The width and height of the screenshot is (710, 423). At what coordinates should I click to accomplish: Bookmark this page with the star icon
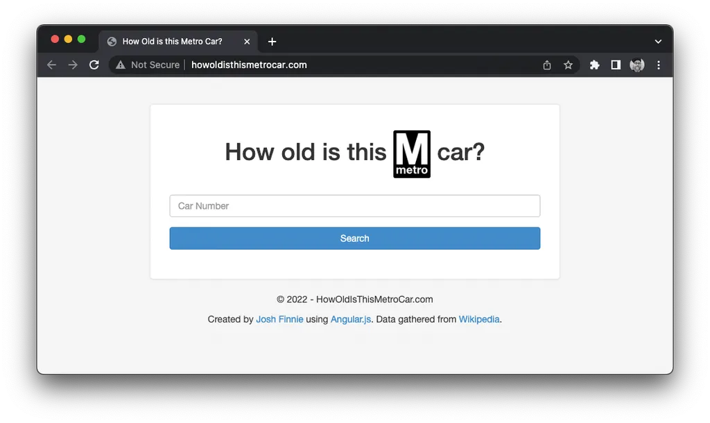coord(568,64)
